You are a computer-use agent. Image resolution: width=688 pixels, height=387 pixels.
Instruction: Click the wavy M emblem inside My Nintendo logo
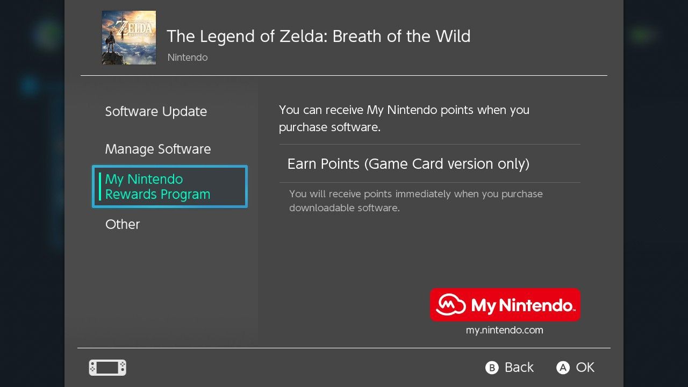click(x=450, y=305)
